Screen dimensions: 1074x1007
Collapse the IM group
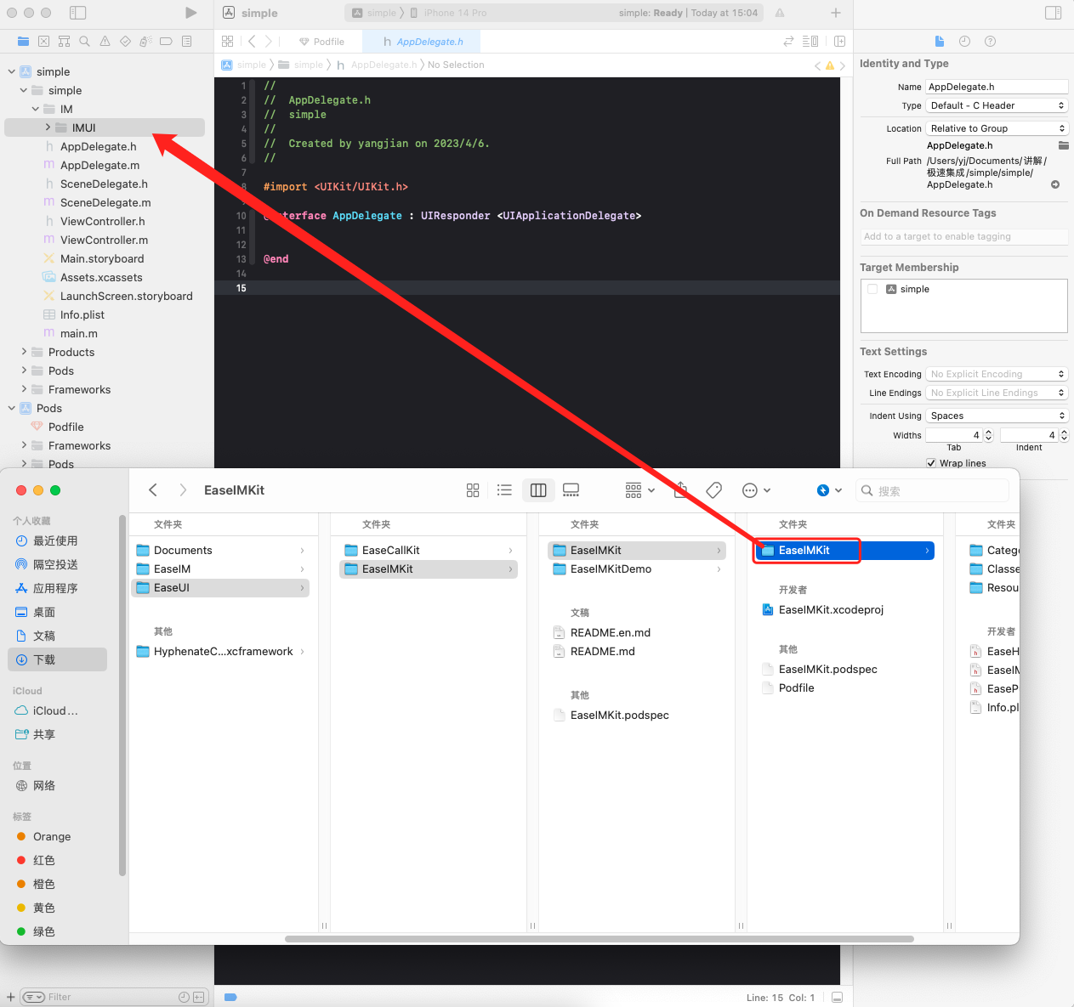[x=36, y=109]
